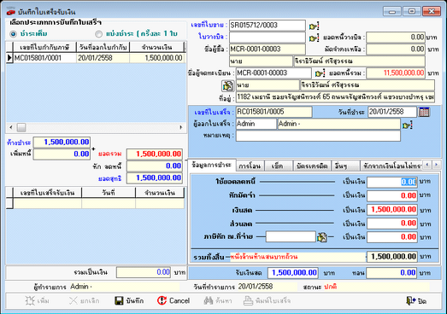Click the ค้างชำระ outstanding amount field
Image resolution: width=447 pixels, height=314 pixels.
pos(62,142)
